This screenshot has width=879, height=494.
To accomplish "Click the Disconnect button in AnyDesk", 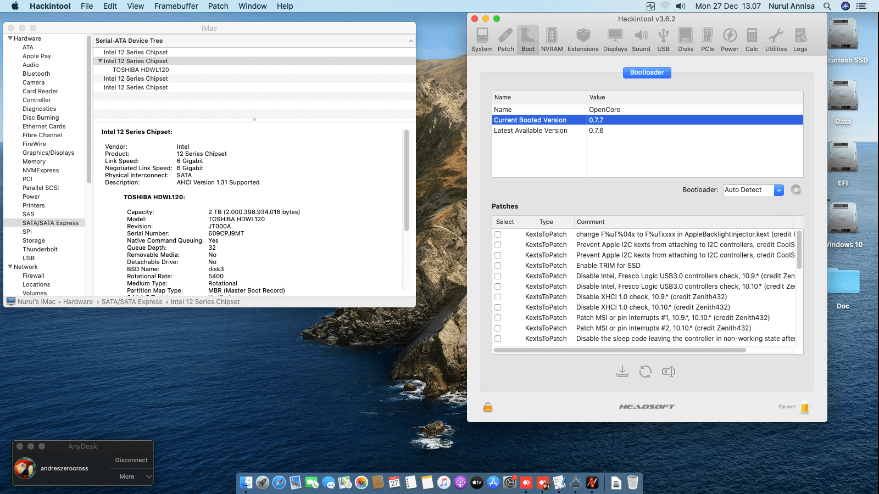I will pyautogui.click(x=131, y=460).
